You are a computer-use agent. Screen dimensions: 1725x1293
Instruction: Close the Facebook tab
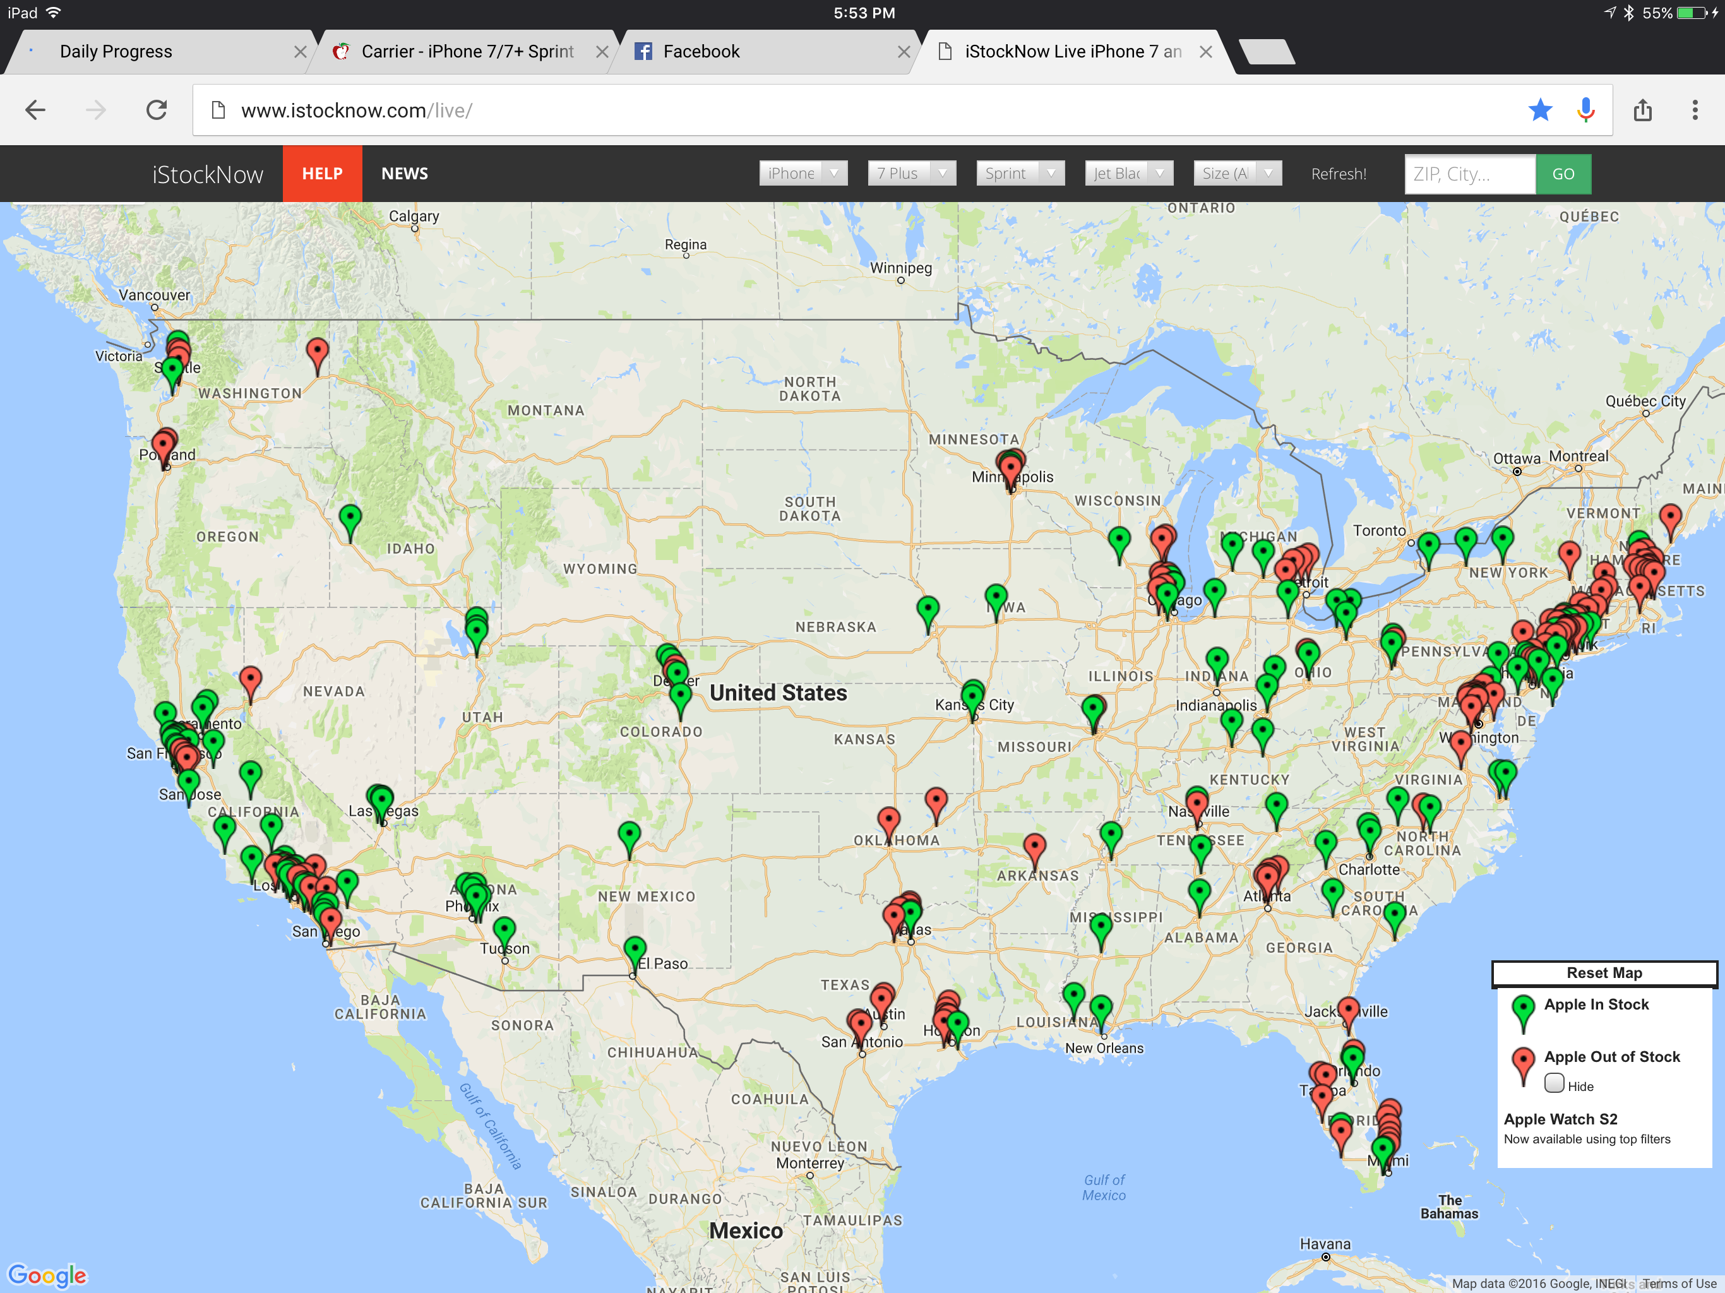(904, 52)
